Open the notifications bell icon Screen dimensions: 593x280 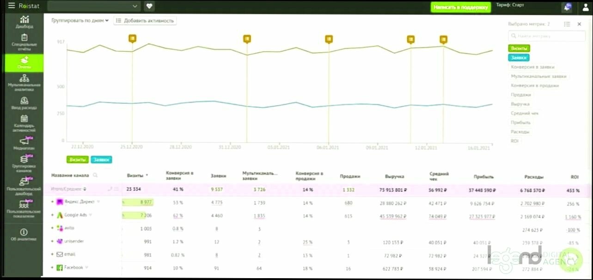click(567, 6)
